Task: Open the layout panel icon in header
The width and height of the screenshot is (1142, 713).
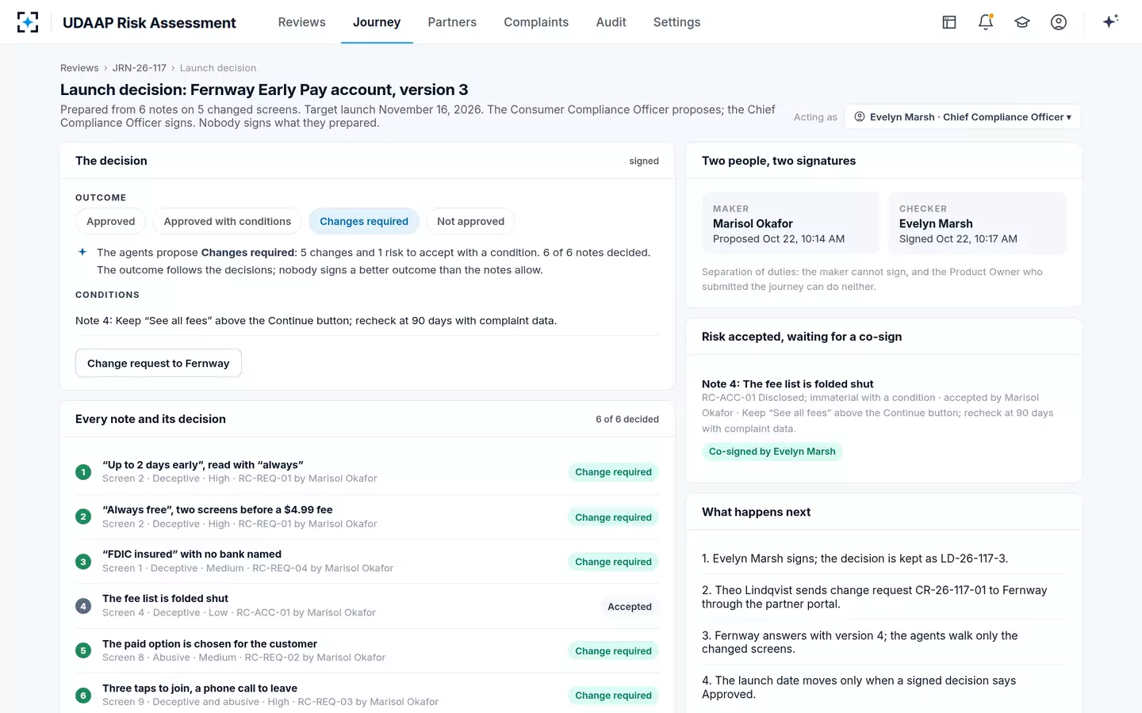Action: tap(949, 22)
